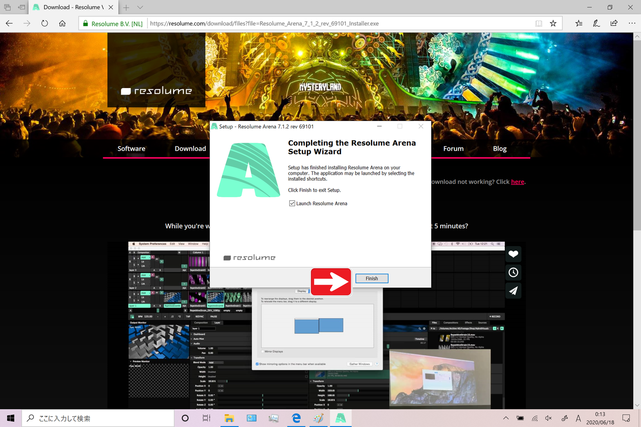Open browser settings and more menu
The width and height of the screenshot is (641, 427).
point(632,23)
